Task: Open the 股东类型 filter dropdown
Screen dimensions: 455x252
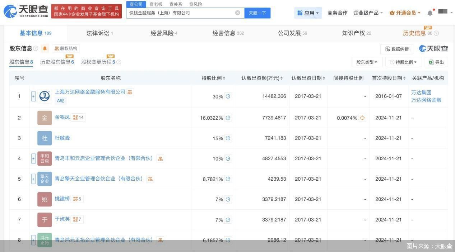Action: tap(367, 62)
